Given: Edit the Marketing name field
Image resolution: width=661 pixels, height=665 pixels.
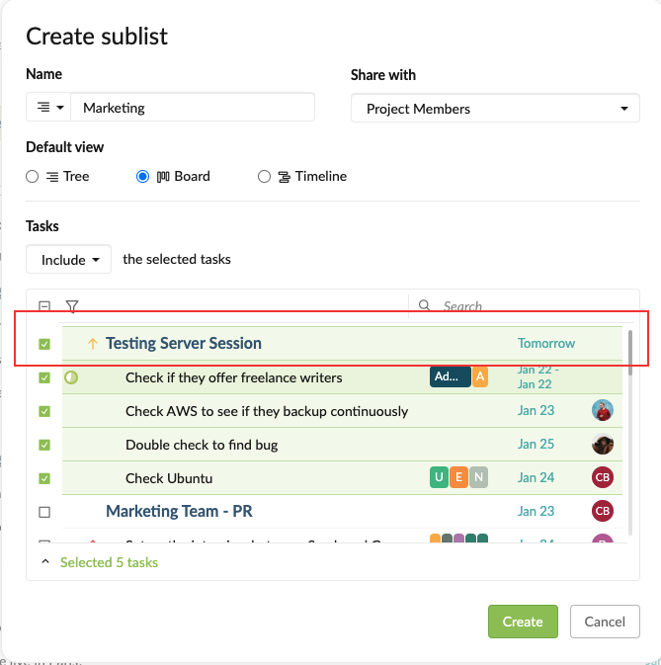Looking at the screenshot, I should (x=193, y=108).
